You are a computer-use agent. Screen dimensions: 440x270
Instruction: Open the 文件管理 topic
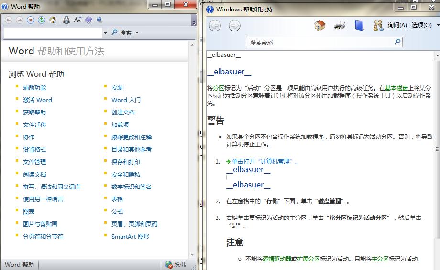[34, 162]
